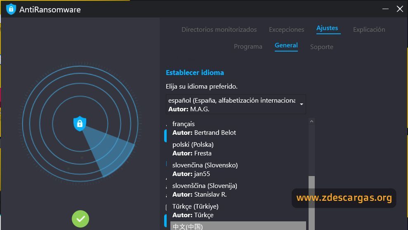Click the language list scroll-up arrow
Image resolution: width=408 pixels, height=230 pixels.
[x=311, y=121]
